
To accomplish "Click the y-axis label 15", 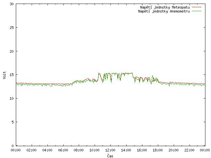I will coord(12,75).
